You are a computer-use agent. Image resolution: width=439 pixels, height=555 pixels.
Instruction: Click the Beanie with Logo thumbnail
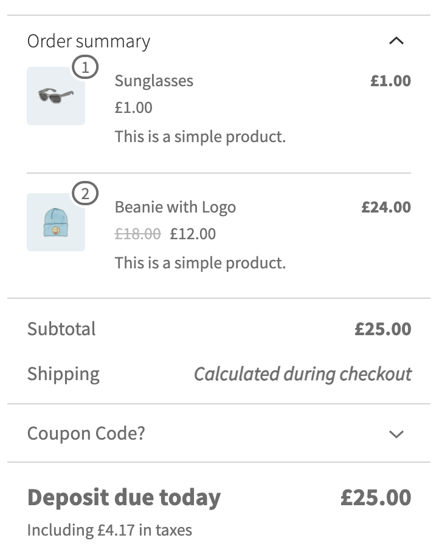55,222
